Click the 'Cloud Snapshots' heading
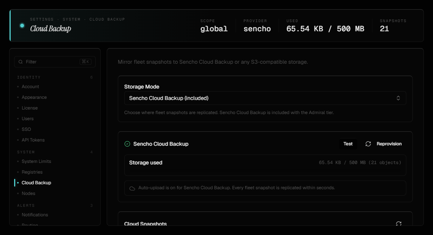Viewport: 433px width, 235px height. coord(145,224)
